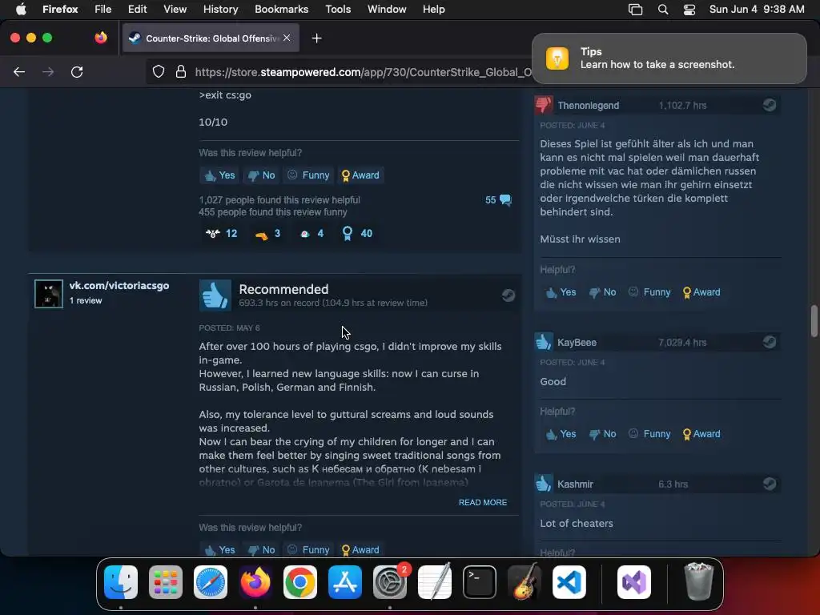The height and width of the screenshot is (615, 820).
Task: Click the menu bar date and time
Action: tap(757, 10)
